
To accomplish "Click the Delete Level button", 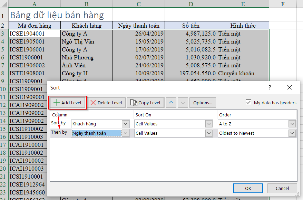I will pyautogui.click(x=106, y=103).
